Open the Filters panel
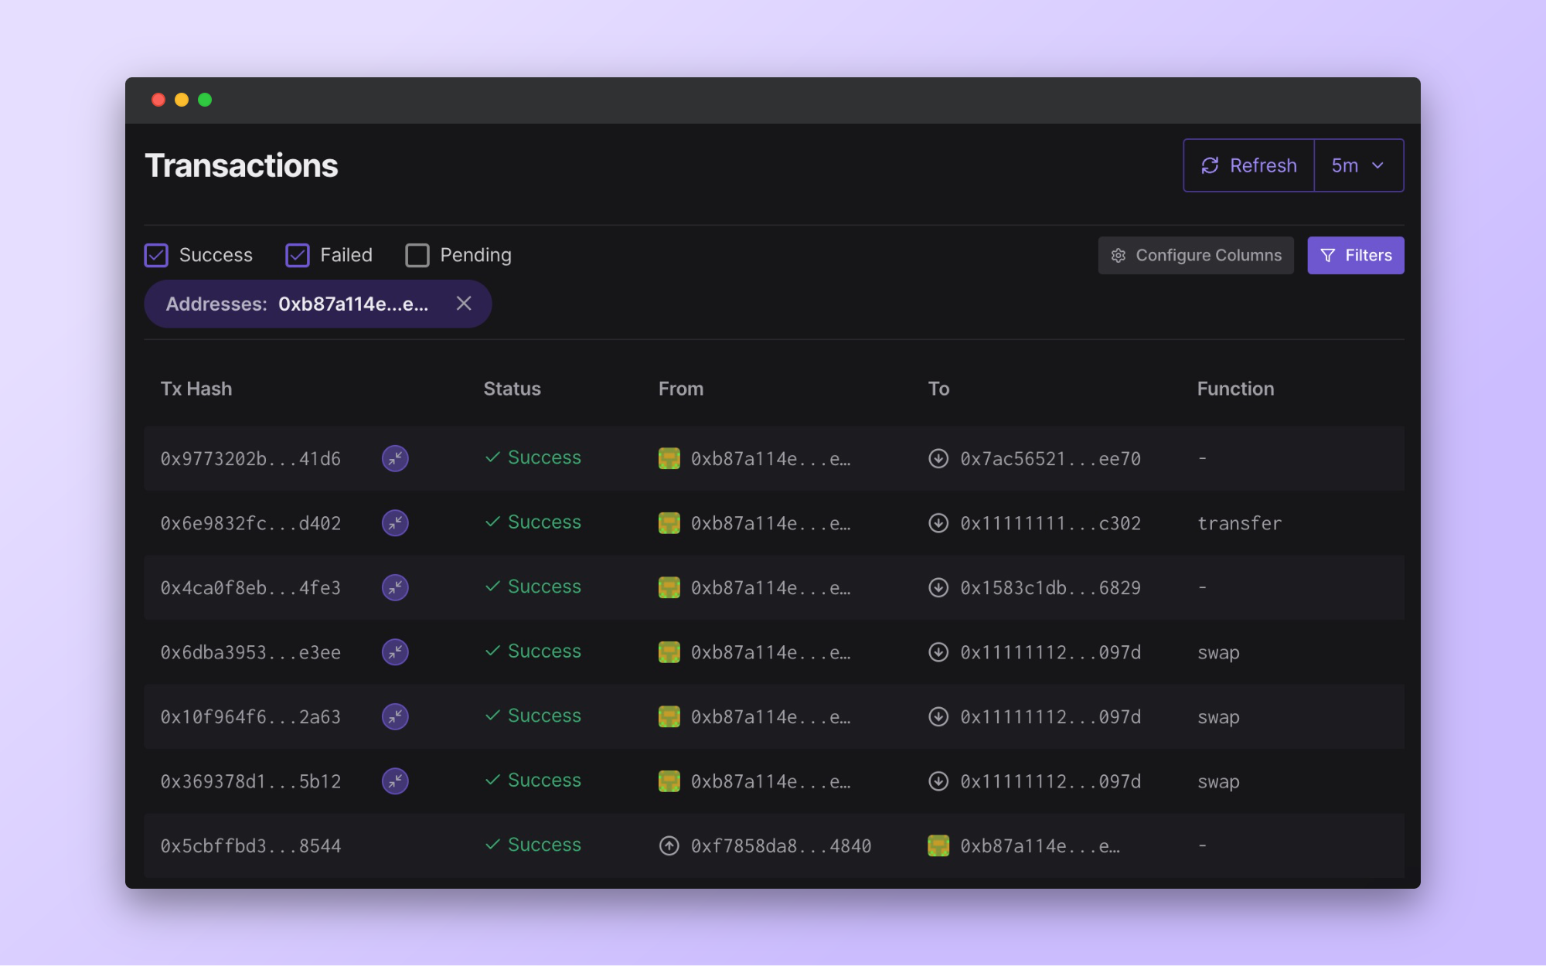 pos(1355,255)
